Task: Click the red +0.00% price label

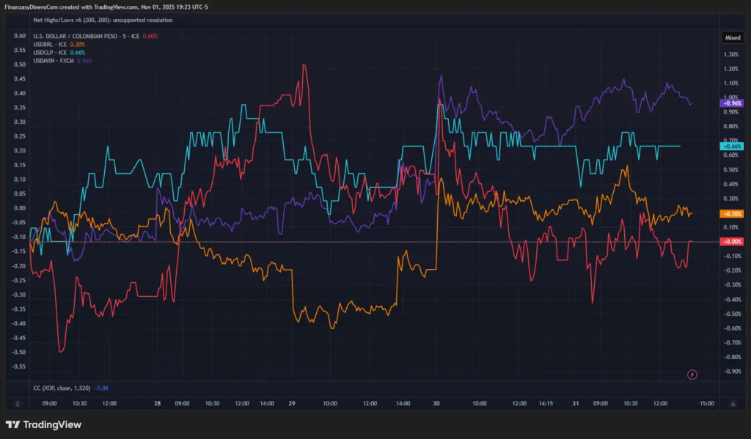Action: pos(732,241)
